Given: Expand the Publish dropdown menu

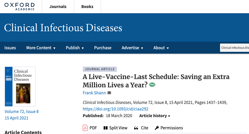Looking at the screenshot, I should coord(75,48).
